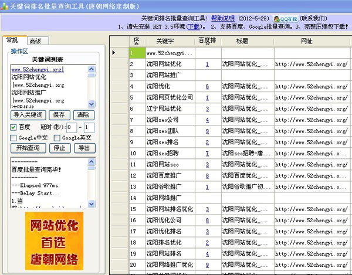The width and height of the screenshot is (352, 275).
Task: Switch to the 高级 tab
Action: point(38,41)
